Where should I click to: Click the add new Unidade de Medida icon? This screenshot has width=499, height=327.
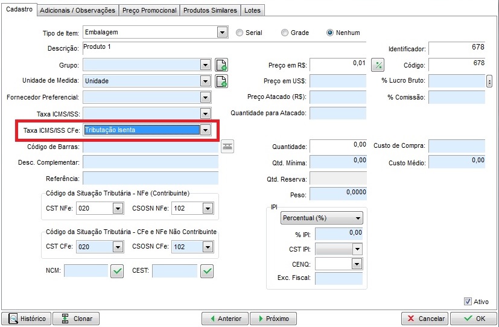click(x=221, y=81)
